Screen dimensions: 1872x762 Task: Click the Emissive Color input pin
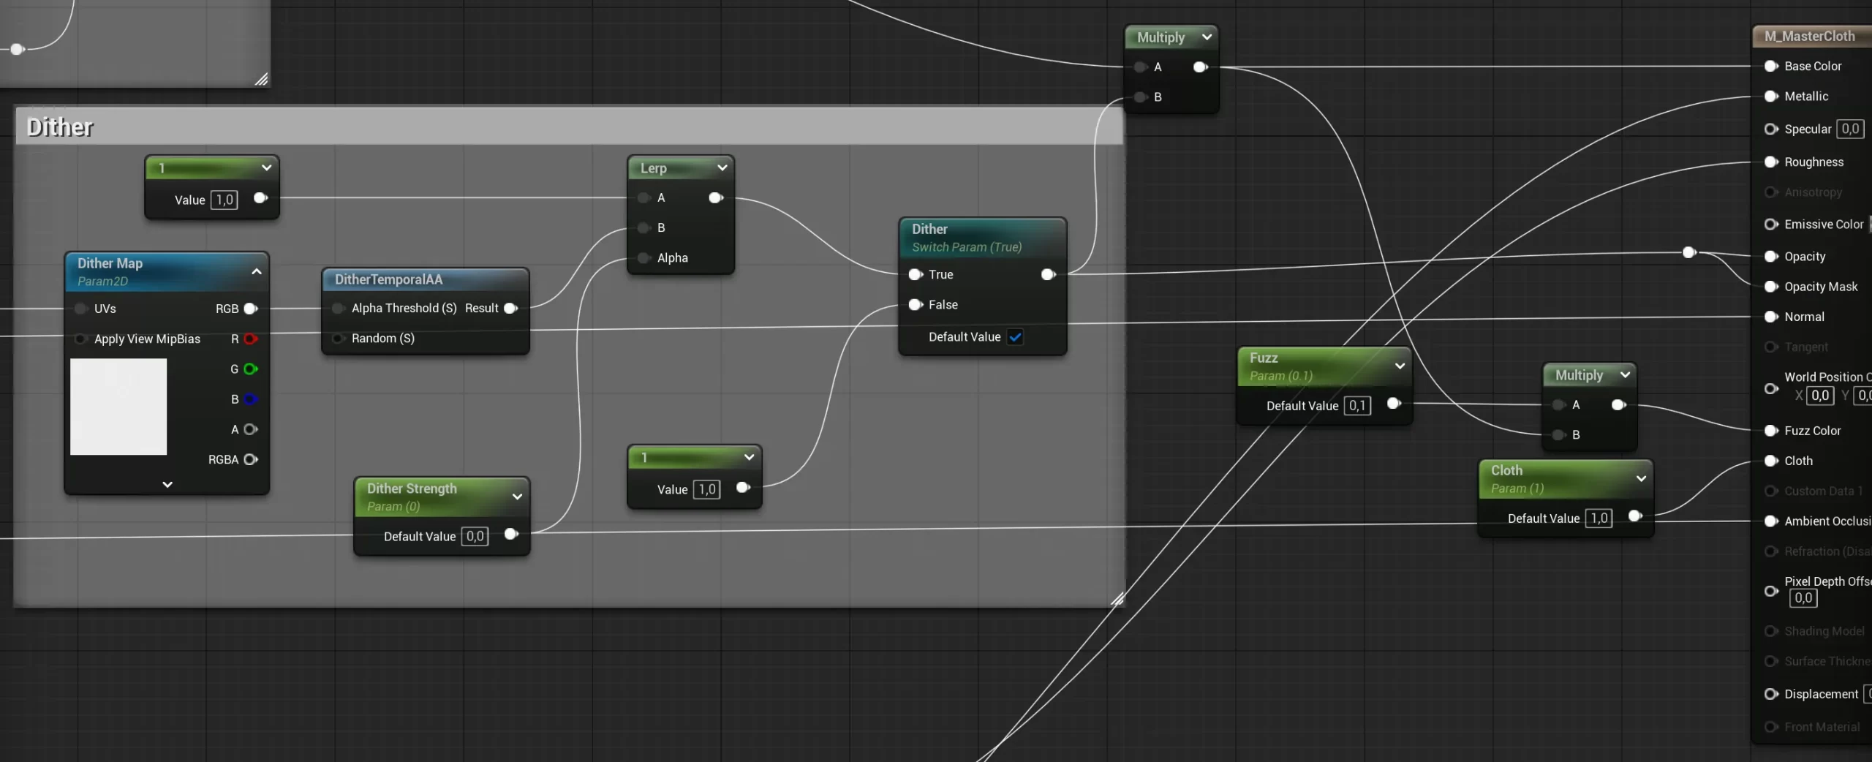1771,225
